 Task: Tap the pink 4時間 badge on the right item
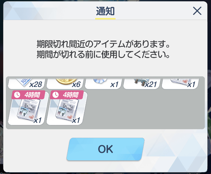(x=67, y=95)
